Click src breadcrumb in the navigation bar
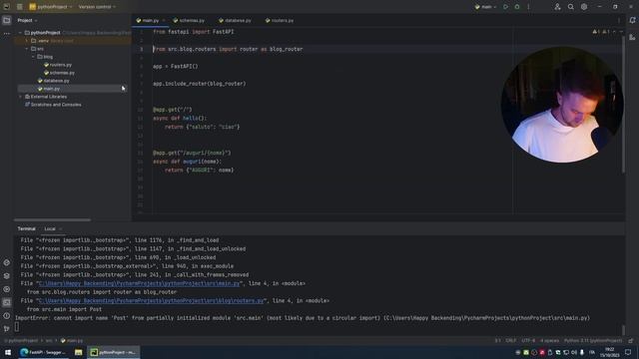Viewport: 639px width, 359px height. 49,341
